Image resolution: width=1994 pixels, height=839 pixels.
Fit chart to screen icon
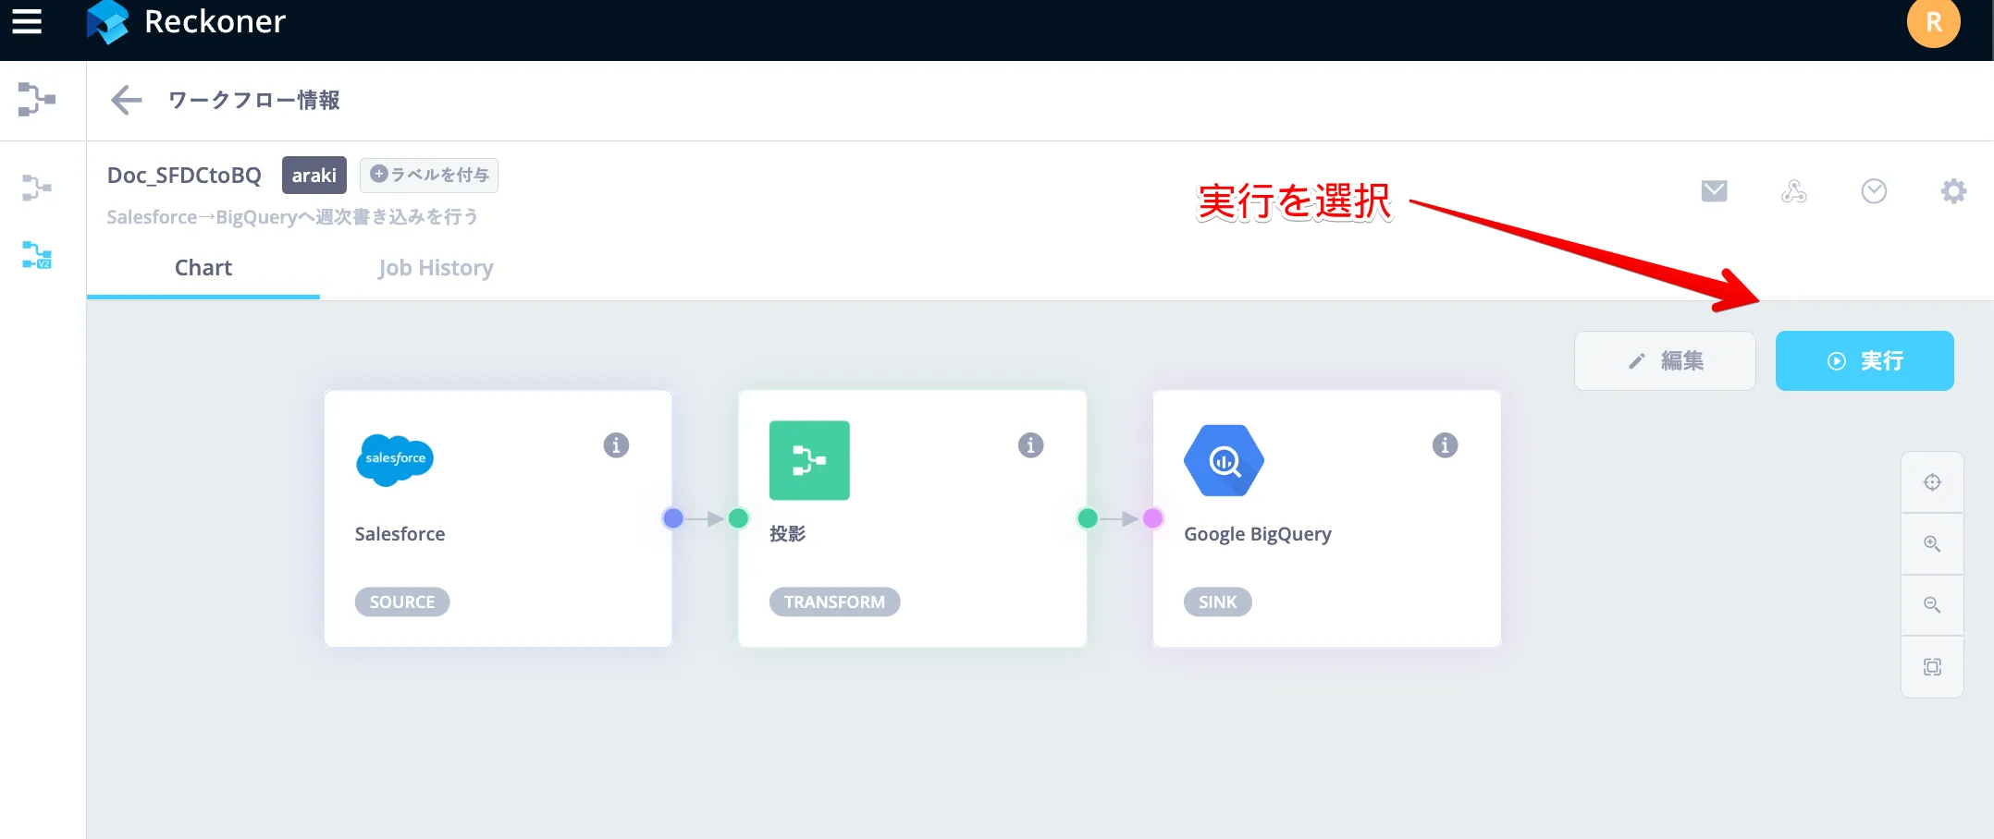click(1932, 667)
